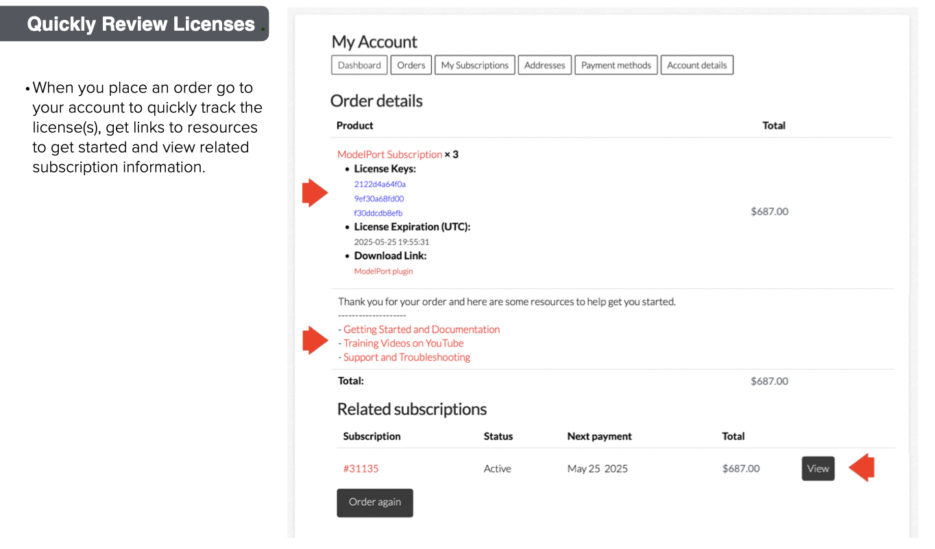Go to the Orders tab
Image resolution: width=935 pixels, height=549 pixels.
pyautogui.click(x=411, y=65)
